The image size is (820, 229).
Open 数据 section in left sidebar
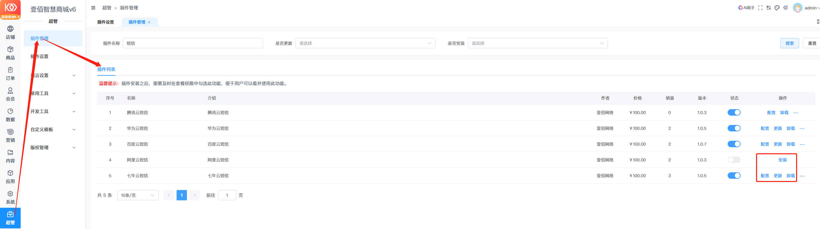click(x=10, y=115)
